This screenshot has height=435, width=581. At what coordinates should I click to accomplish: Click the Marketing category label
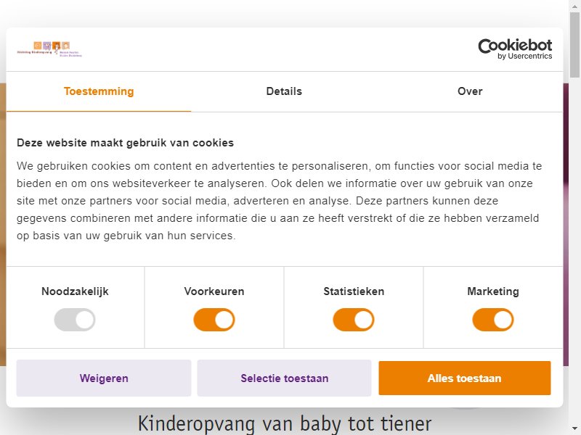493,291
